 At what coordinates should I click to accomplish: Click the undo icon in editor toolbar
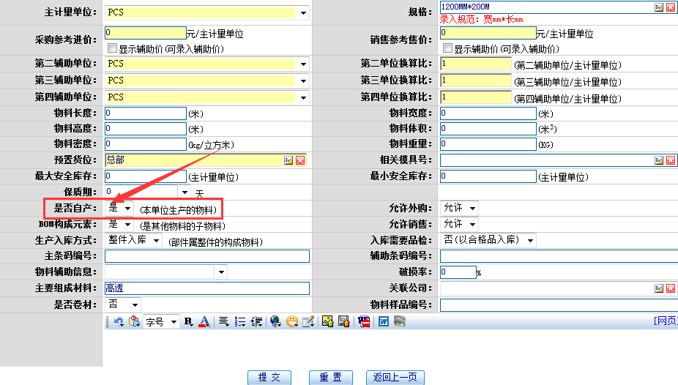pos(119,321)
